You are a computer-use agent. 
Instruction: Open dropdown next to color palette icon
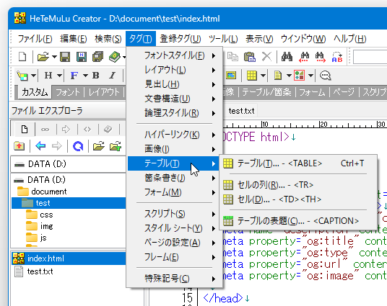pos(33,76)
